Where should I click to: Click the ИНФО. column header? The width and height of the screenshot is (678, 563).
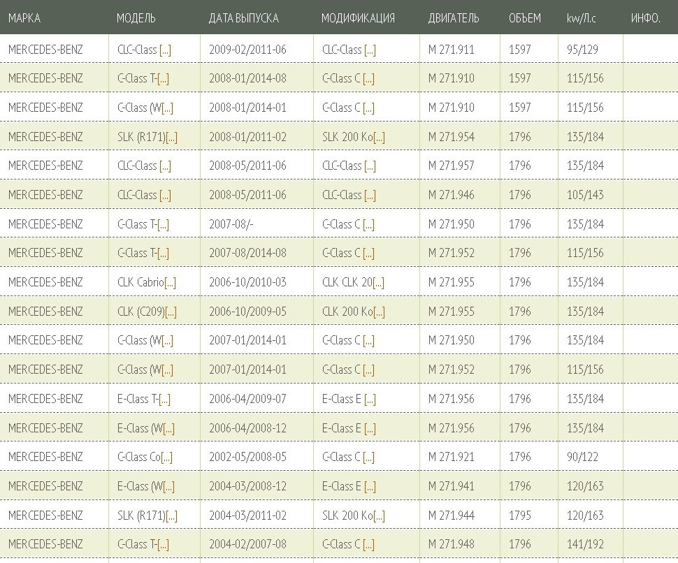tap(646, 18)
